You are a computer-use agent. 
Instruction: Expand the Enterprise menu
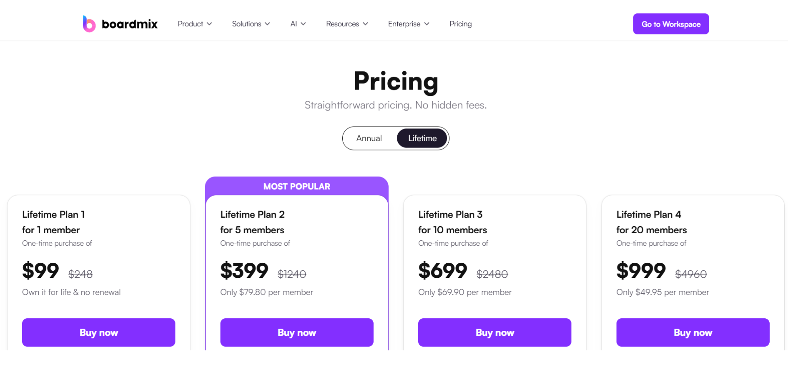coord(409,24)
